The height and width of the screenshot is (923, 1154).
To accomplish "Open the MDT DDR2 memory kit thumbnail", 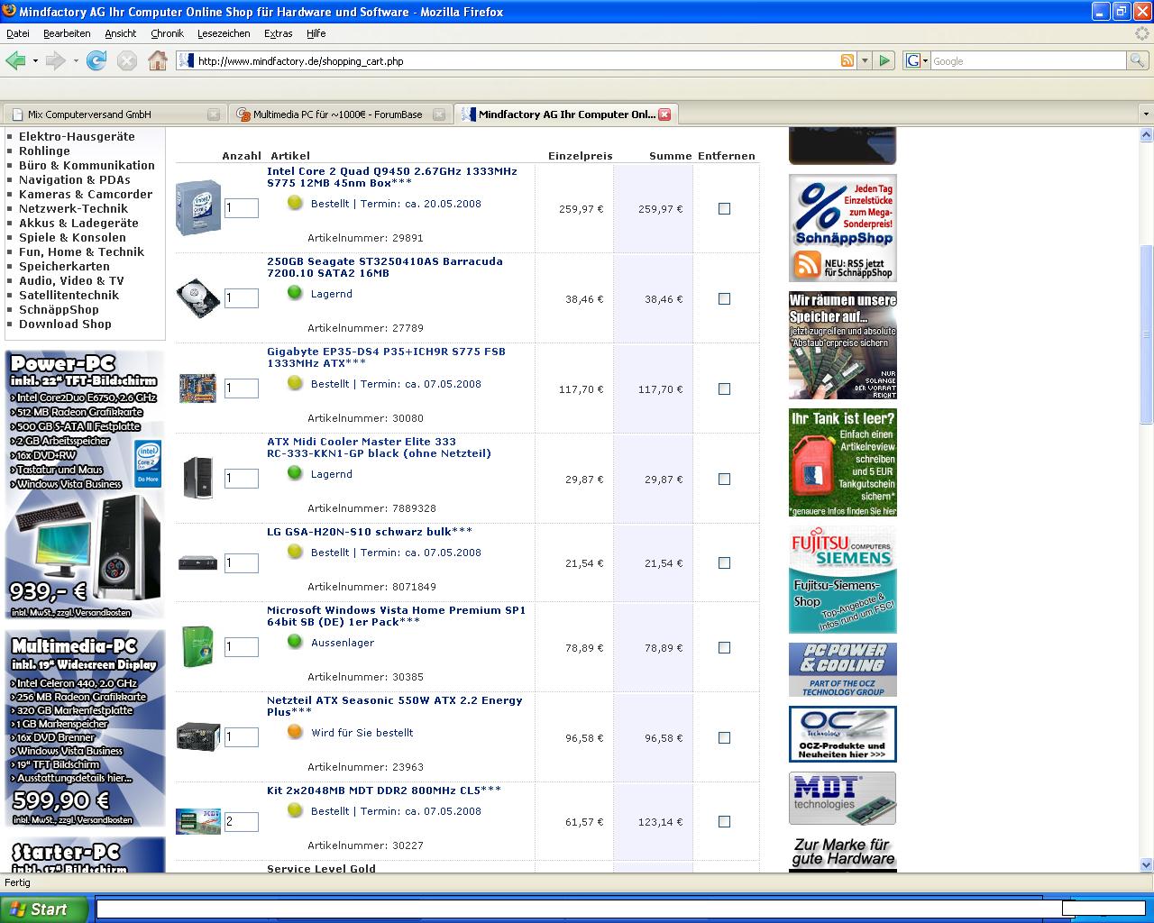I will 198,821.
